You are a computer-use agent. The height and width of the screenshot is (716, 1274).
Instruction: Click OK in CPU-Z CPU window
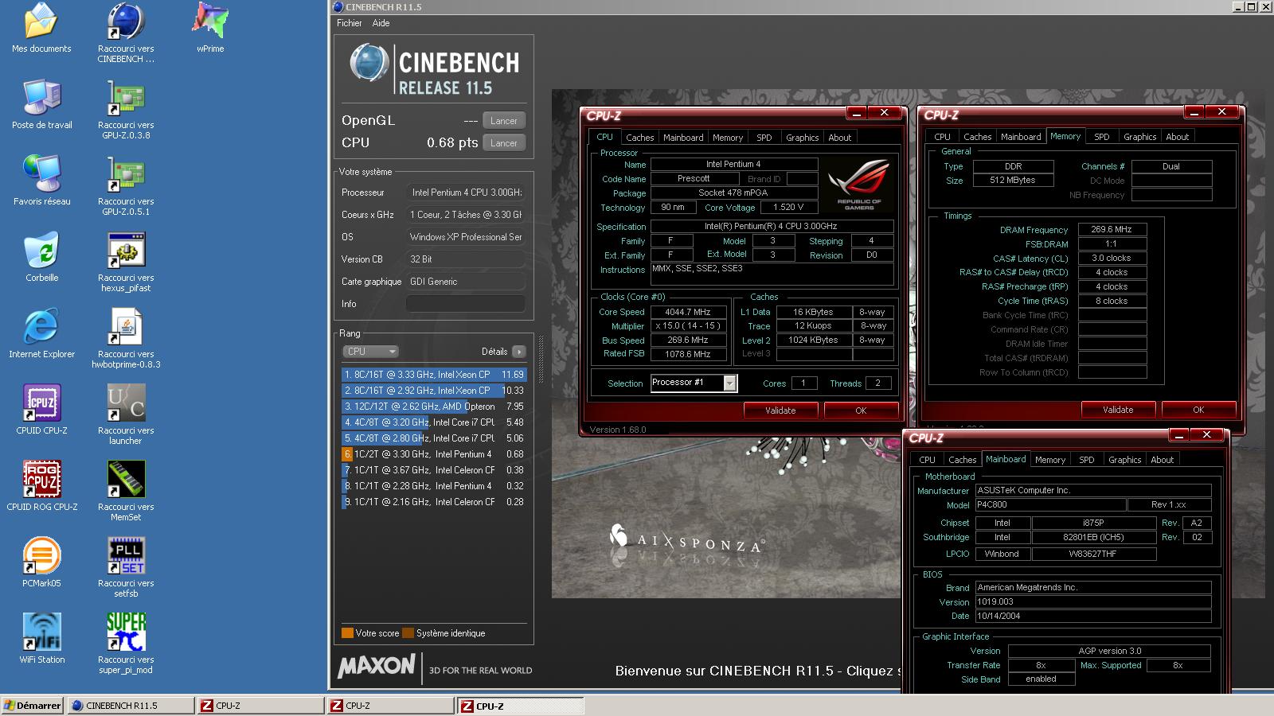(861, 411)
